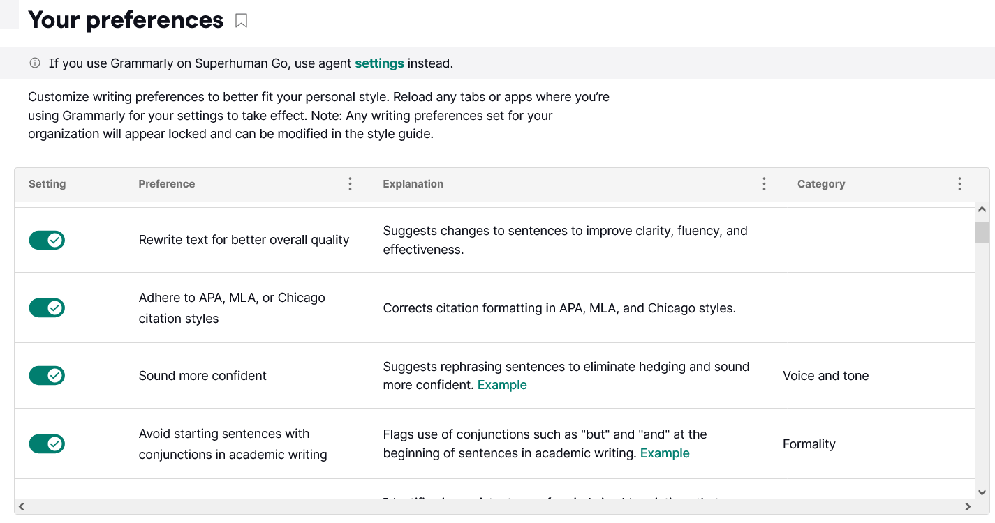View Example for conjunctions explanation
Image resolution: width=995 pixels, height=523 pixels.
click(x=665, y=453)
